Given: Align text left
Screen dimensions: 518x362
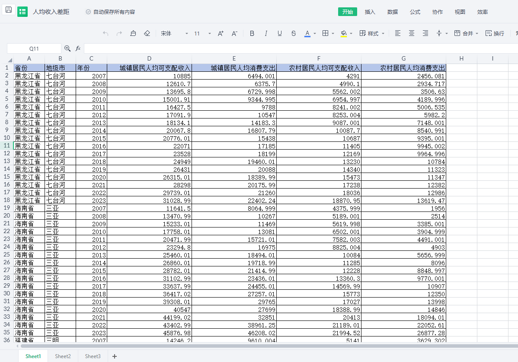Looking at the screenshot, I should coord(398,33).
